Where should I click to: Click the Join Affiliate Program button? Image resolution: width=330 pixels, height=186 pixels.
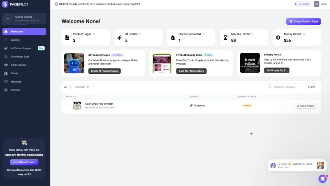pyautogui.click(x=24, y=162)
